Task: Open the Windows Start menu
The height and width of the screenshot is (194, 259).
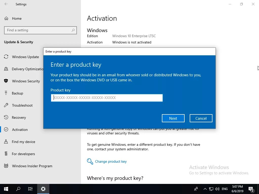Action: pos(6,189)
